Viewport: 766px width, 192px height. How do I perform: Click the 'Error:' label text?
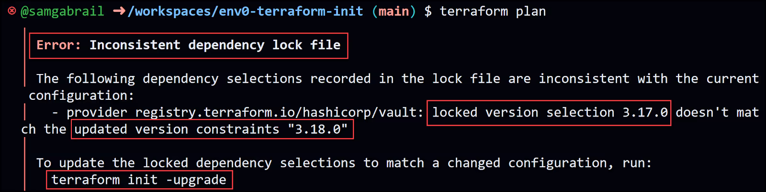[x=58, y=45]
